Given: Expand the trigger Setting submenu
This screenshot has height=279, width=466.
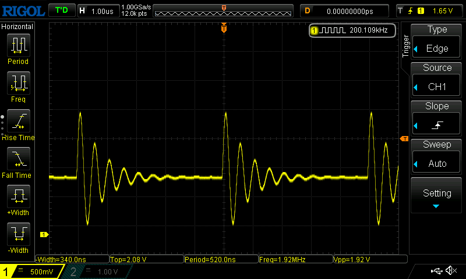Looking at the screenshot, I should 436,195.
